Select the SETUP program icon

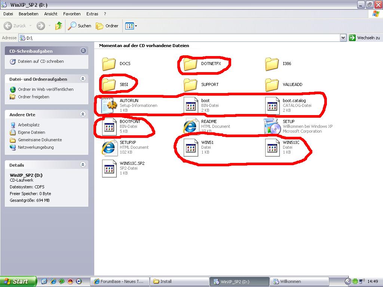(x=272, y=126)
